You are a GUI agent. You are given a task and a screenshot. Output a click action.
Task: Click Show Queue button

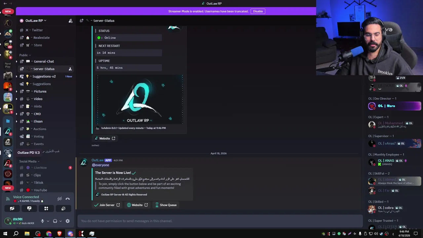[x=166, y=205]
